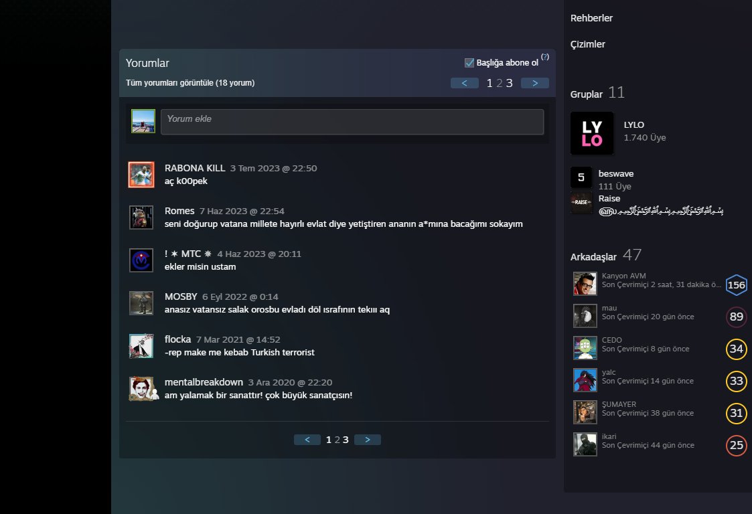Viewport: 752px width, 514px height.
Task: Toggle the 'Başlığa abone ol' checkbox
Action: pos(469,63)
